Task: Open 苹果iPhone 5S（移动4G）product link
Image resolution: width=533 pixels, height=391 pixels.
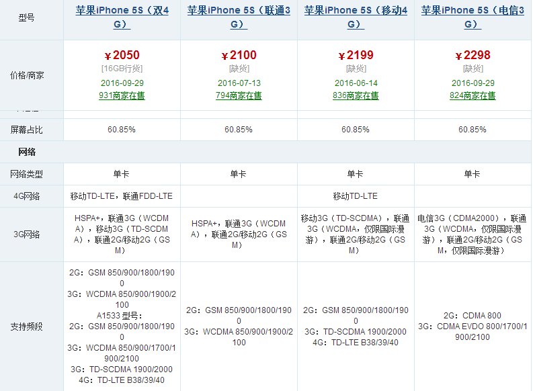Action: pos(356,17)
